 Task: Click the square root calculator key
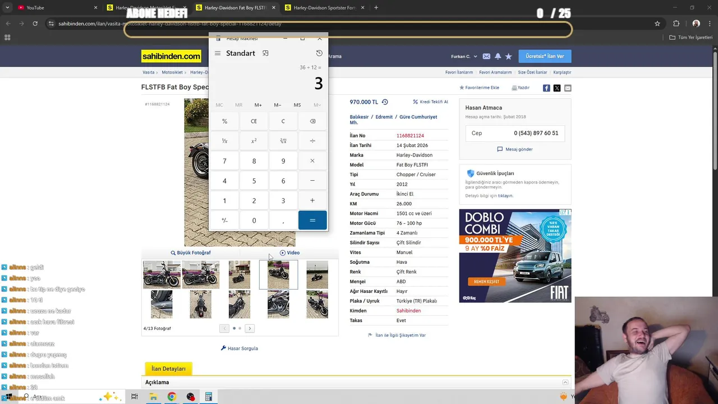pyautogui.click(x=283, y=141)
